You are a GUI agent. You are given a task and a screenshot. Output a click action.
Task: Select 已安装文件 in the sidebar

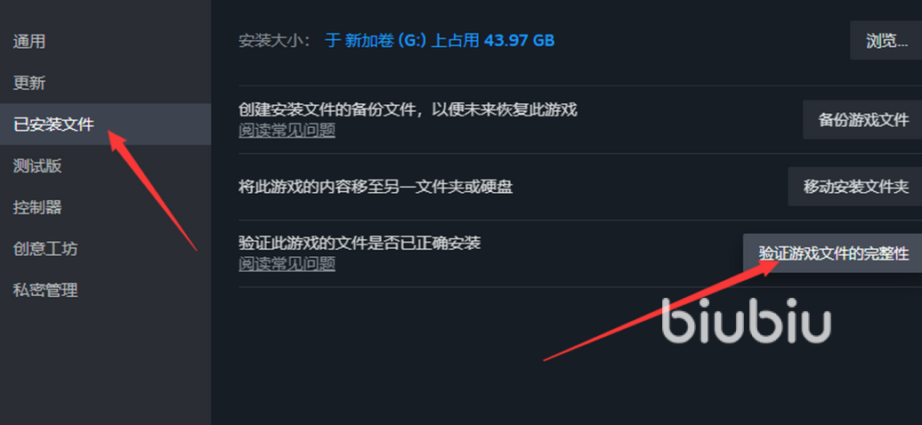[105, 124]
